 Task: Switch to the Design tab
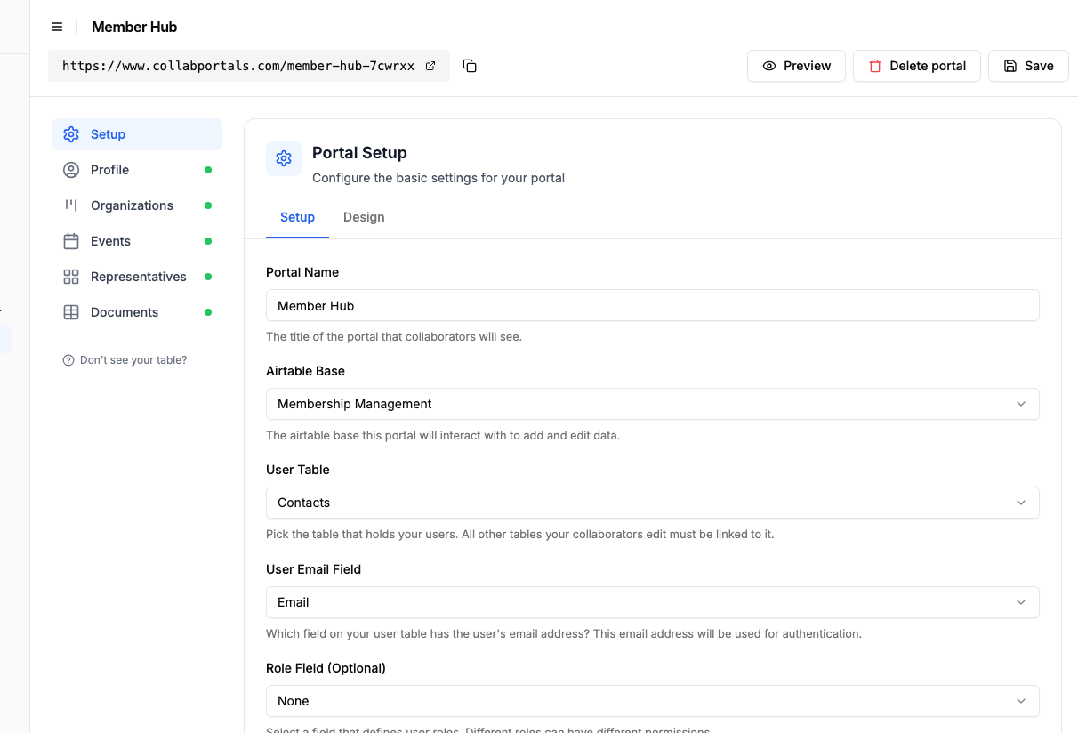click(x=364, y=217)
